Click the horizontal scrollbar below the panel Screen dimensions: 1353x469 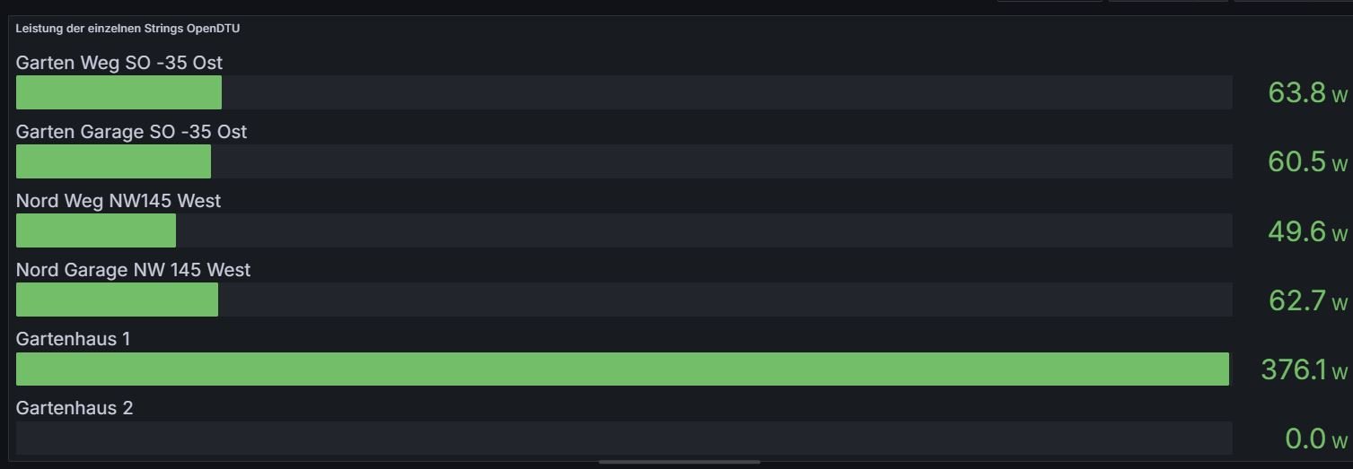click(679, 463)
